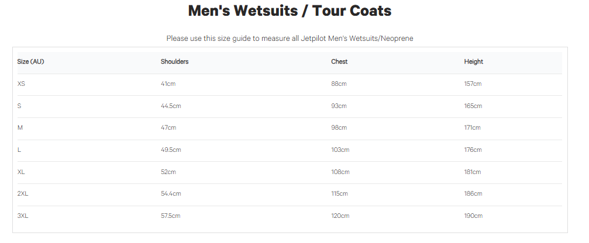Select the 3XL size row label

point(23,216)
